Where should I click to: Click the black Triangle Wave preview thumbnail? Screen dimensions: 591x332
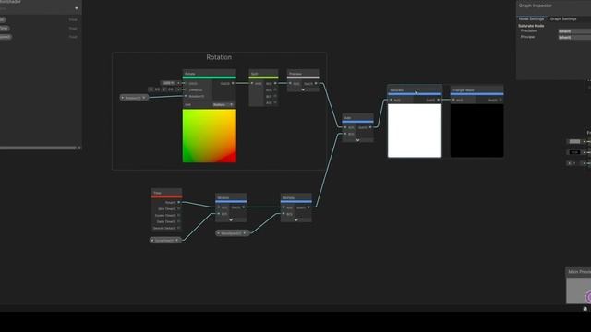pos(476,131)
